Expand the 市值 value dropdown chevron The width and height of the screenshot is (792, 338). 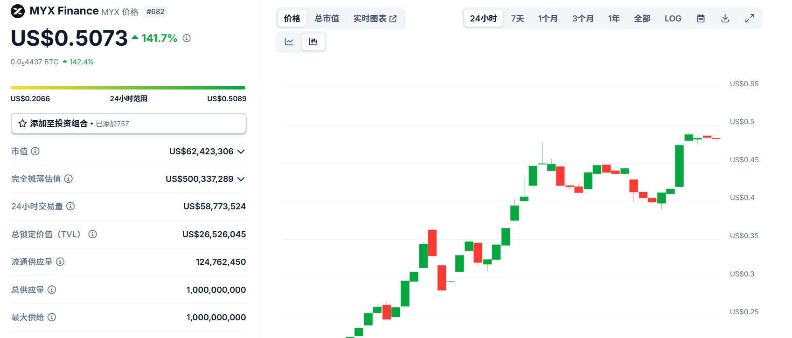[x=241, y=152]
